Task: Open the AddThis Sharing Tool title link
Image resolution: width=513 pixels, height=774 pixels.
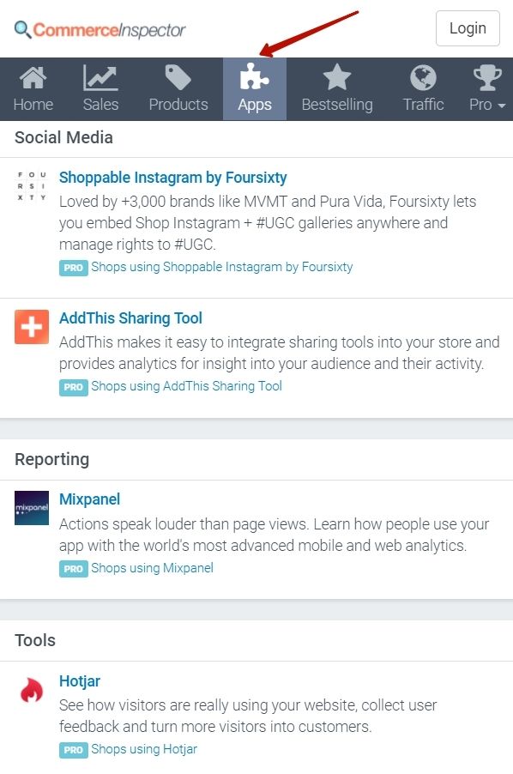Action: [130, 317]
